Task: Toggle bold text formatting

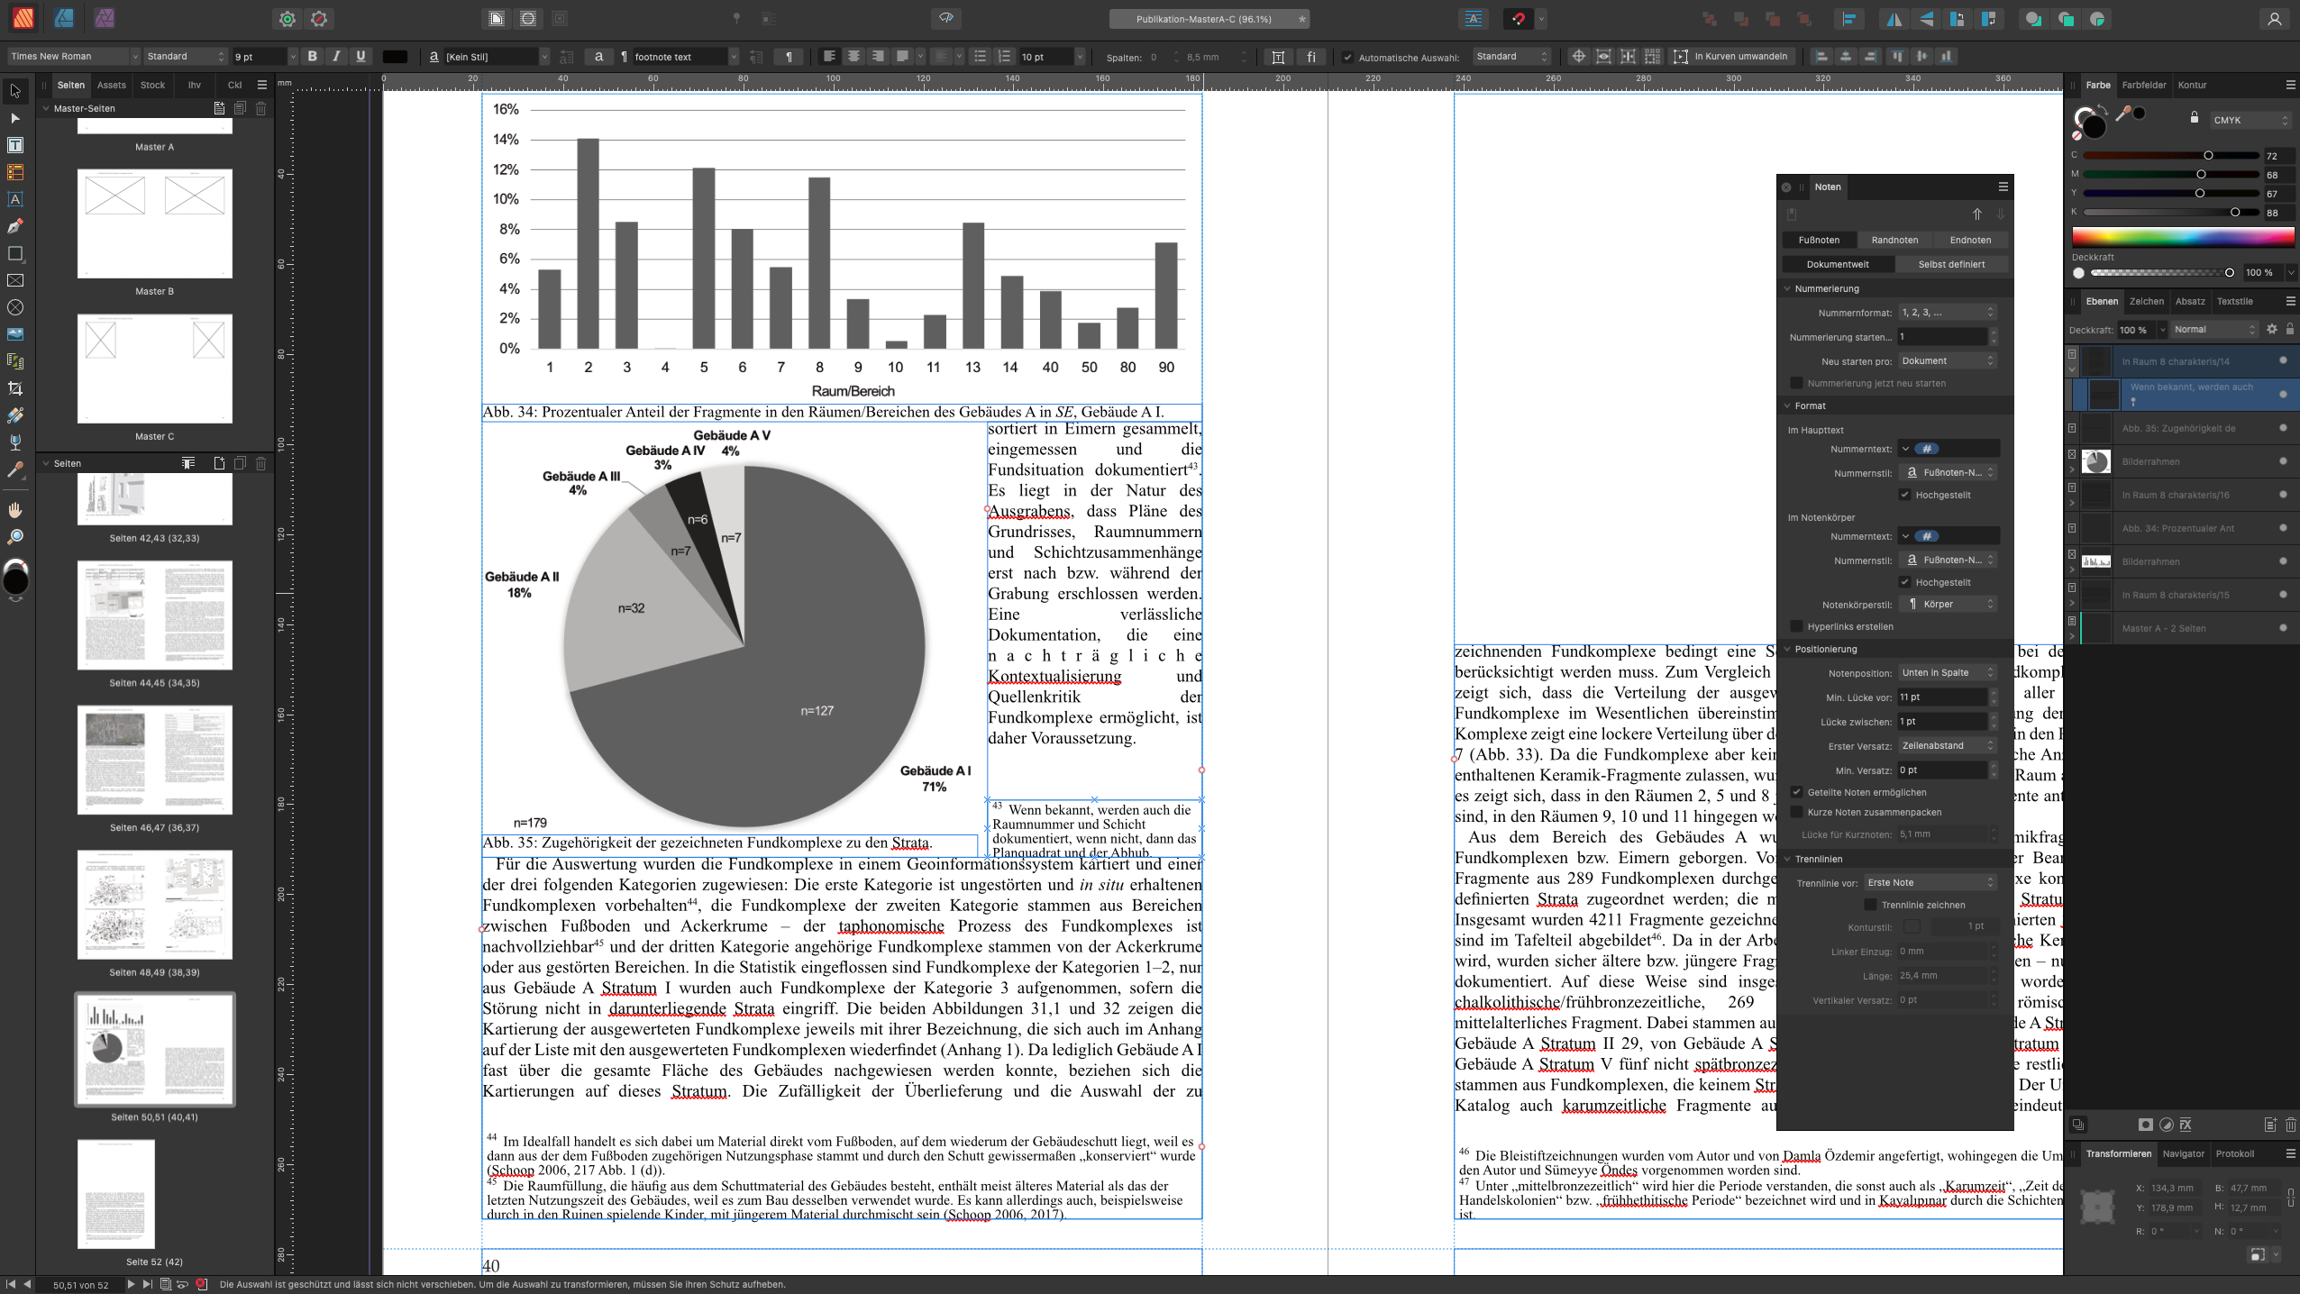Action: click(x=312, y=56)
